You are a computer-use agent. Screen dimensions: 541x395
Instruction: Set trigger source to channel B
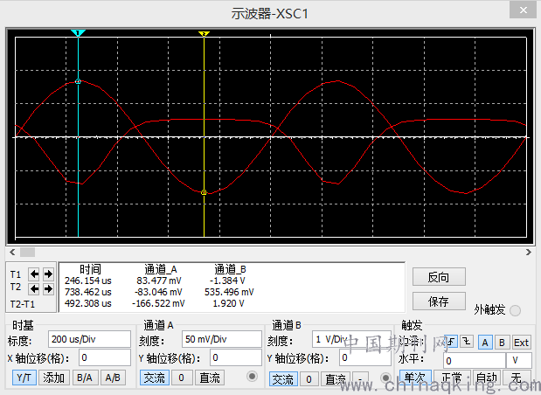pyautogui.click(x=502, y=343)
